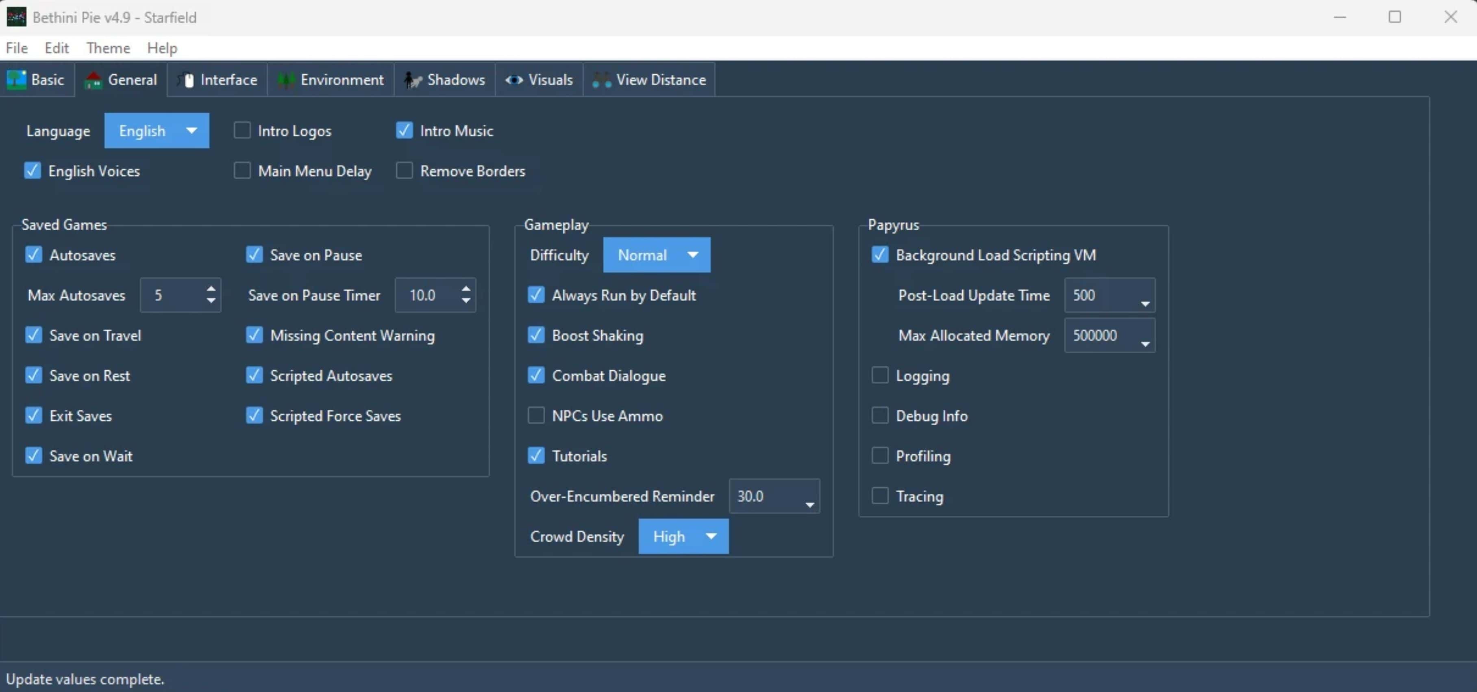Enable Papyrus Logging checkbox

point(879,375)
